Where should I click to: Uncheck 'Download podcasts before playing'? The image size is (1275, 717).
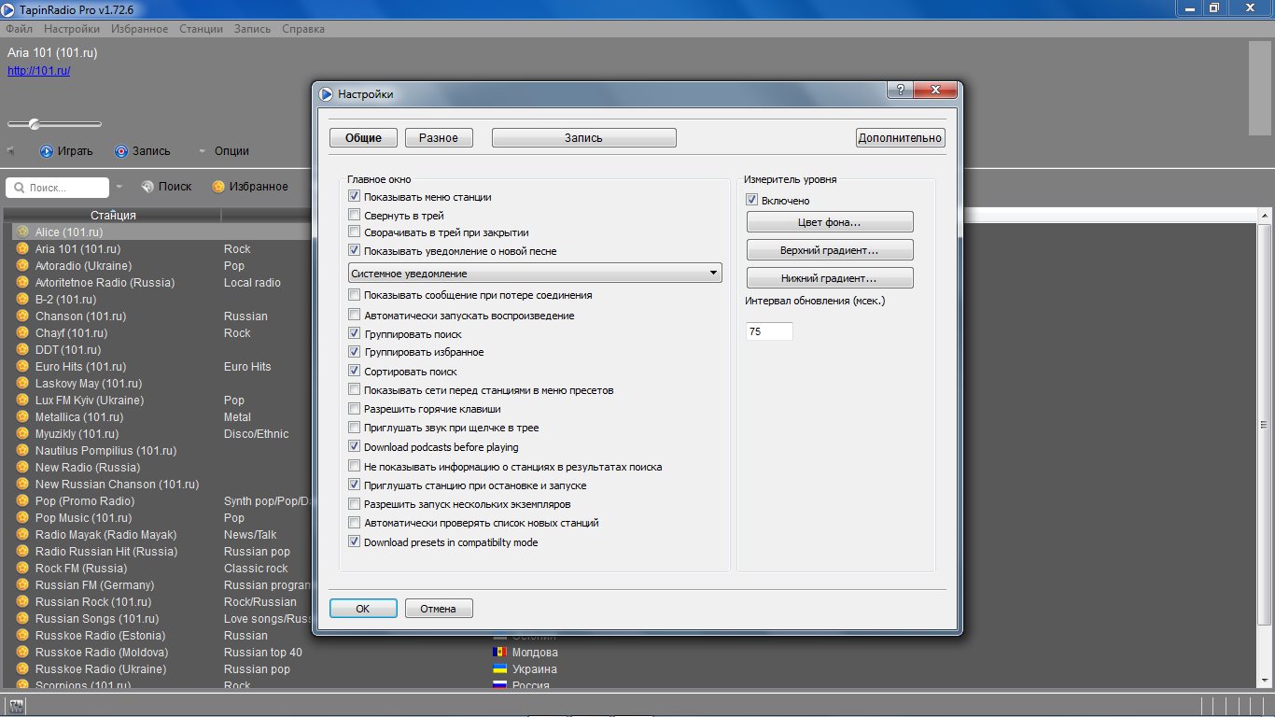pyautogui.click(x=354, y=447)
